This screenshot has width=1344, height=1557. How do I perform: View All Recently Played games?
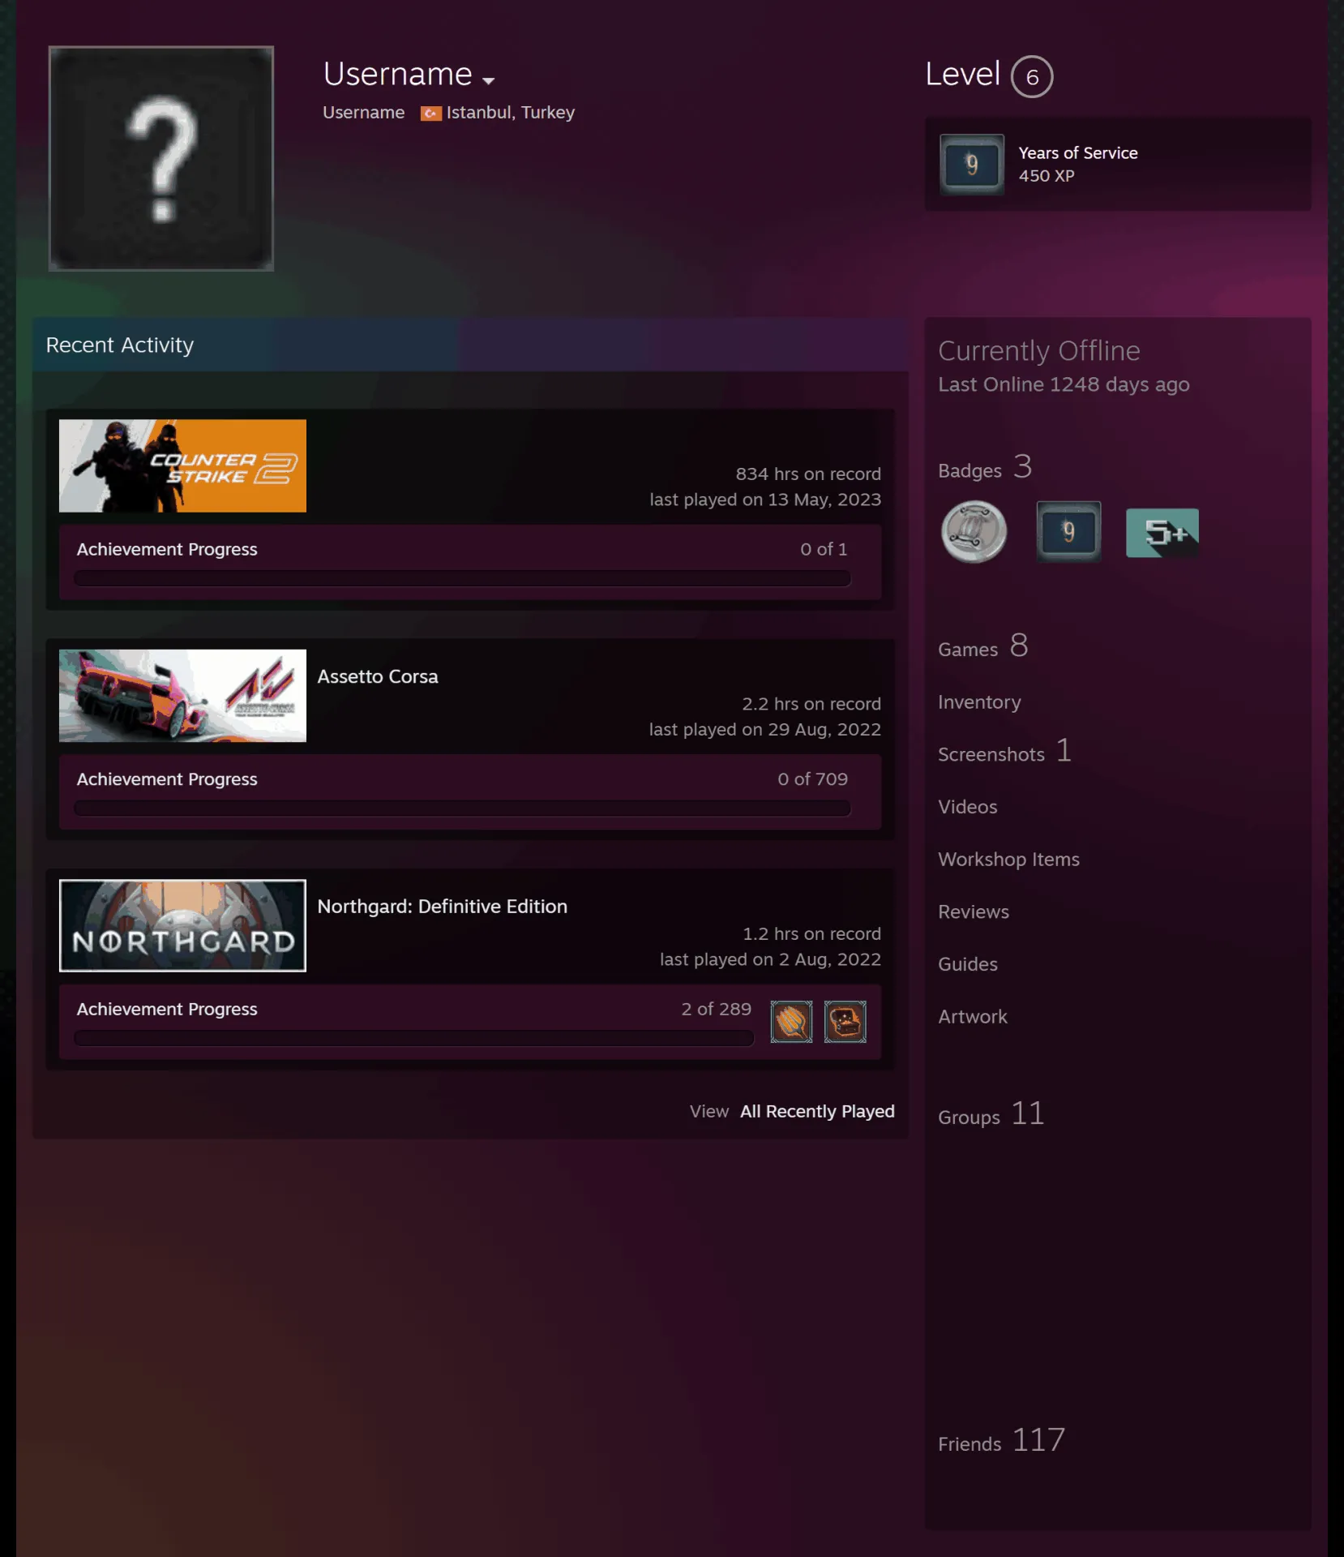pyautogui.click(x=817, y=1111)
